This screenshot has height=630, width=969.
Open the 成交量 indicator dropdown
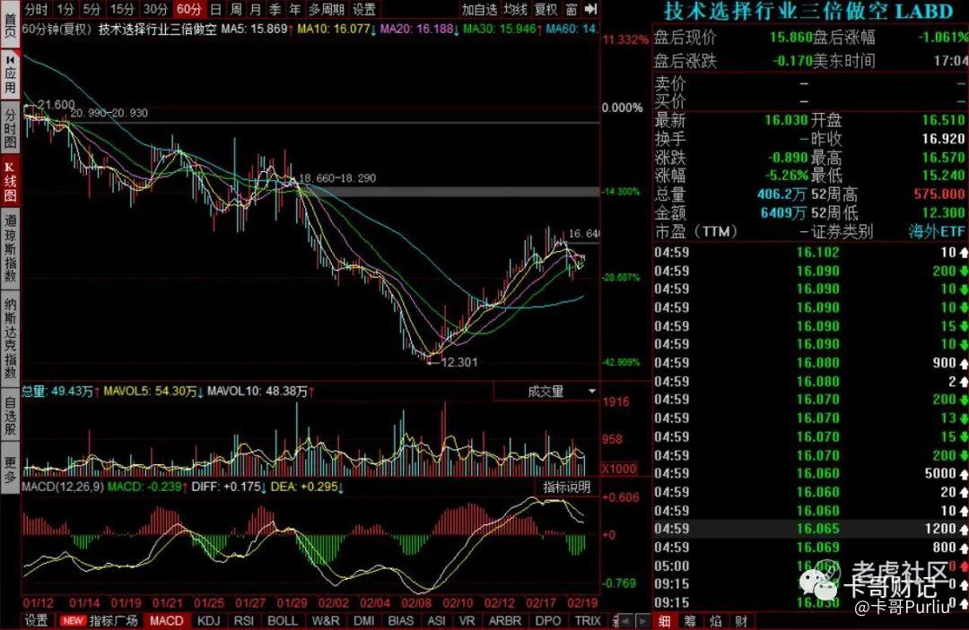[546, 392]
